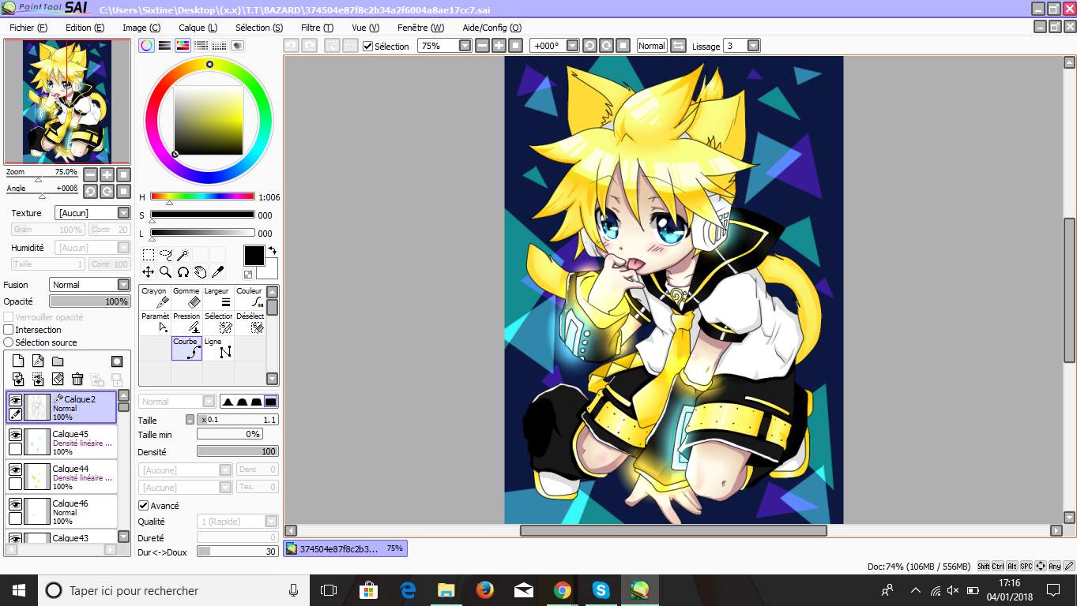Expand the Taille size multiplier dropdown

pyautogui.click(x=190, y=420)
